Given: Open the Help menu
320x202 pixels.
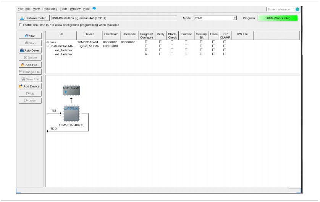Looking at the screenshot, I should pos(86,9).
